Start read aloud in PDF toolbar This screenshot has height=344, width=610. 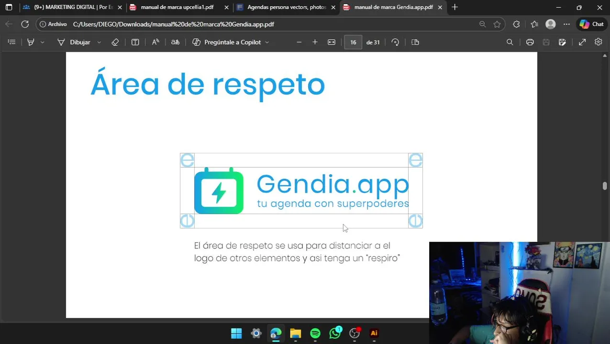(x=155, y=42)
